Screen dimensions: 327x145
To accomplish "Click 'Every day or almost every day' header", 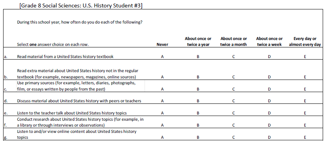I will click(x=305, y=42).
